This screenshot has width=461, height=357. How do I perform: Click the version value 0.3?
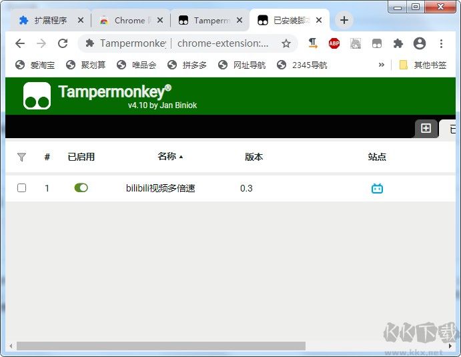tap(246, 188)
